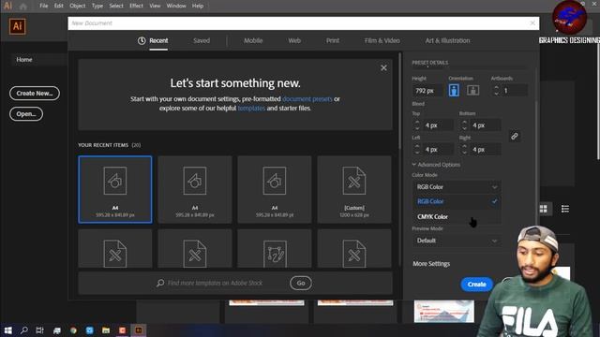Screen dimensions: 600x337
Task: Click the orange Ai logo in the Home screen
Action: tap(17, 26)
